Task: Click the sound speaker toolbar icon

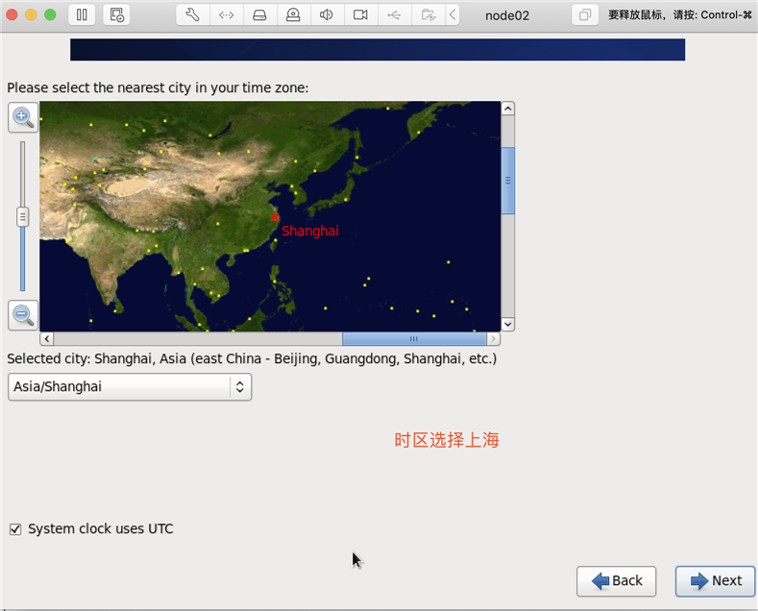Action: 327,15
